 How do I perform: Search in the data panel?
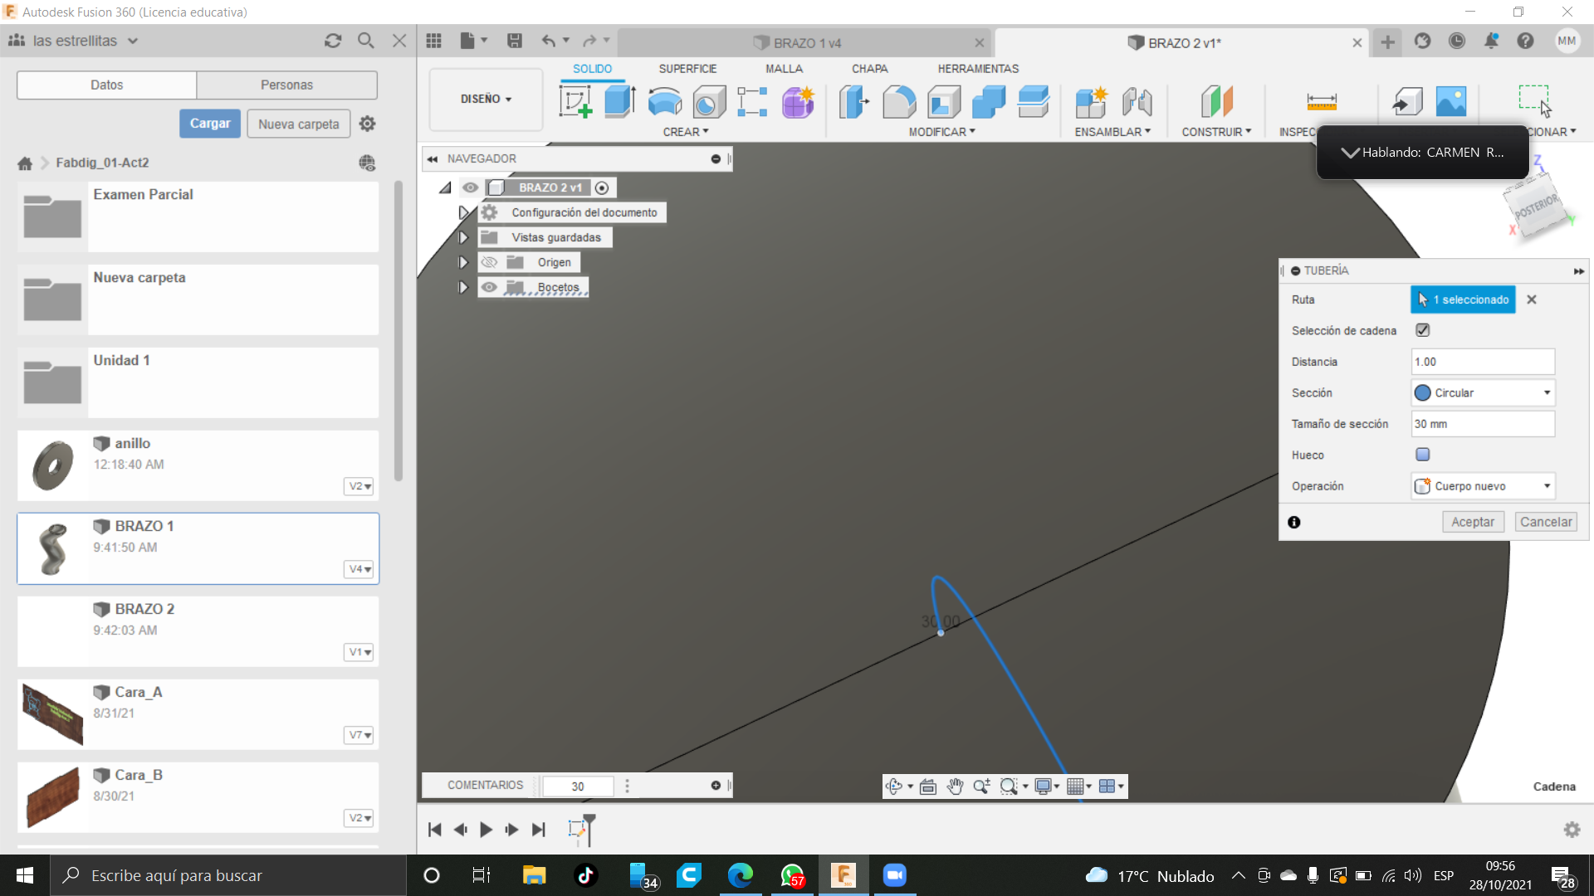pos(366,41)
